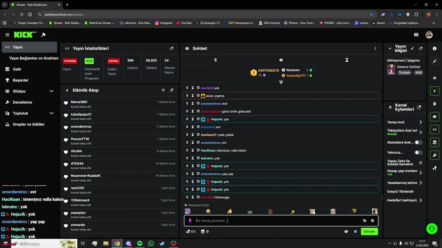Delete the message from acax

click(187, 96)
